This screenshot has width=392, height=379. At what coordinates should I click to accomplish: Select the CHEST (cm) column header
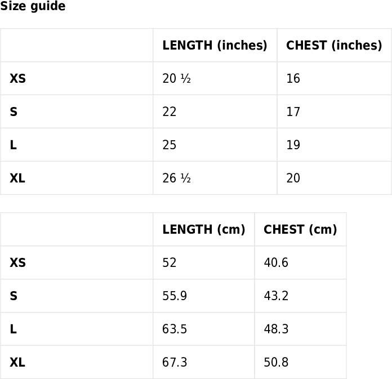tap(300, 230)
